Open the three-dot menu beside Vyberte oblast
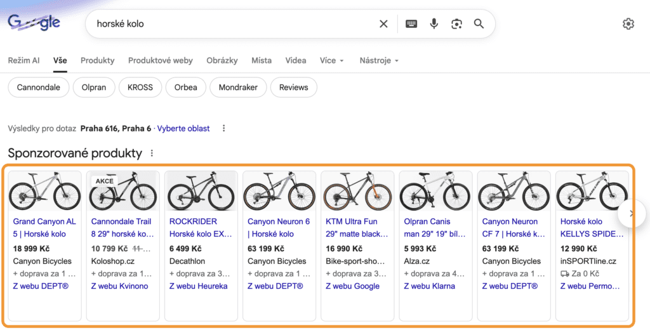The width and height of the screenshot is (650, 335). [x=224, y=128]
